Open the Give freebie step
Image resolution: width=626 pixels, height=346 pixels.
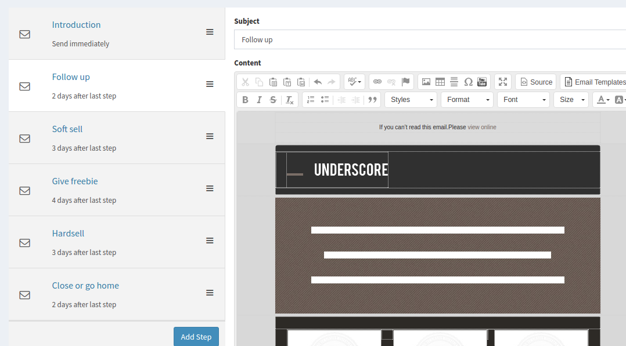click(x=75, y=181)
